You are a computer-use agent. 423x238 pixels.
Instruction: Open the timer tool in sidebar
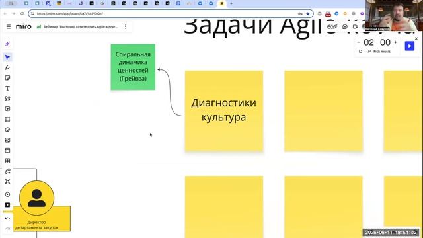[x=7, y=194]
